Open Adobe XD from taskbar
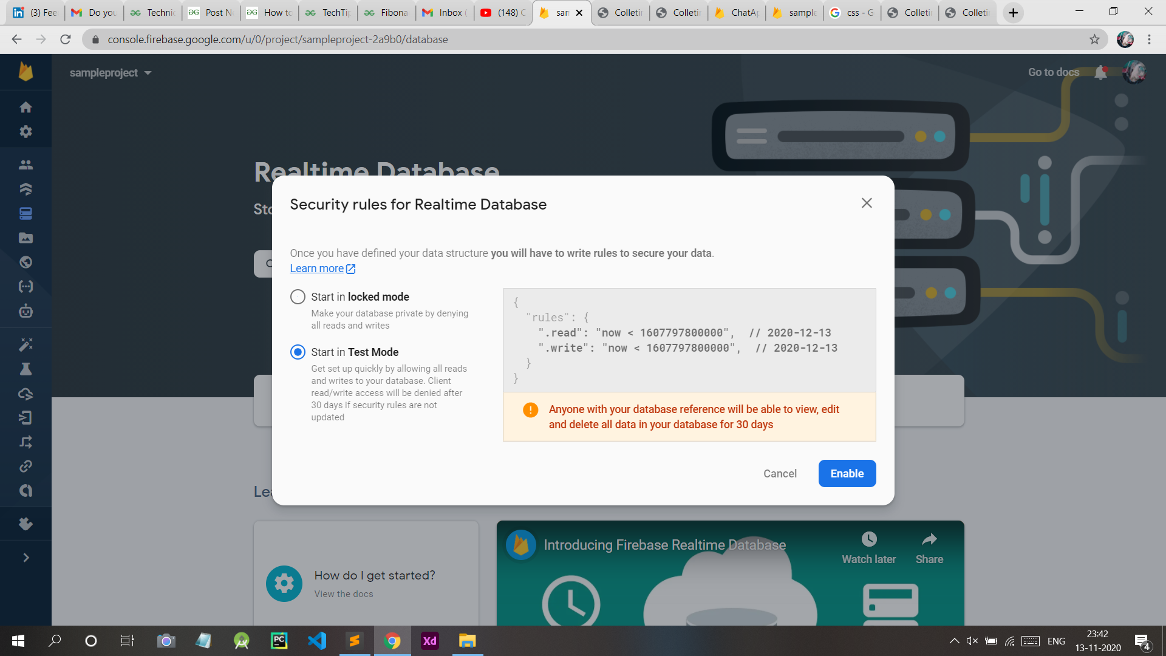The width and height of the screenshot is (1166, 656). [429, 641]
